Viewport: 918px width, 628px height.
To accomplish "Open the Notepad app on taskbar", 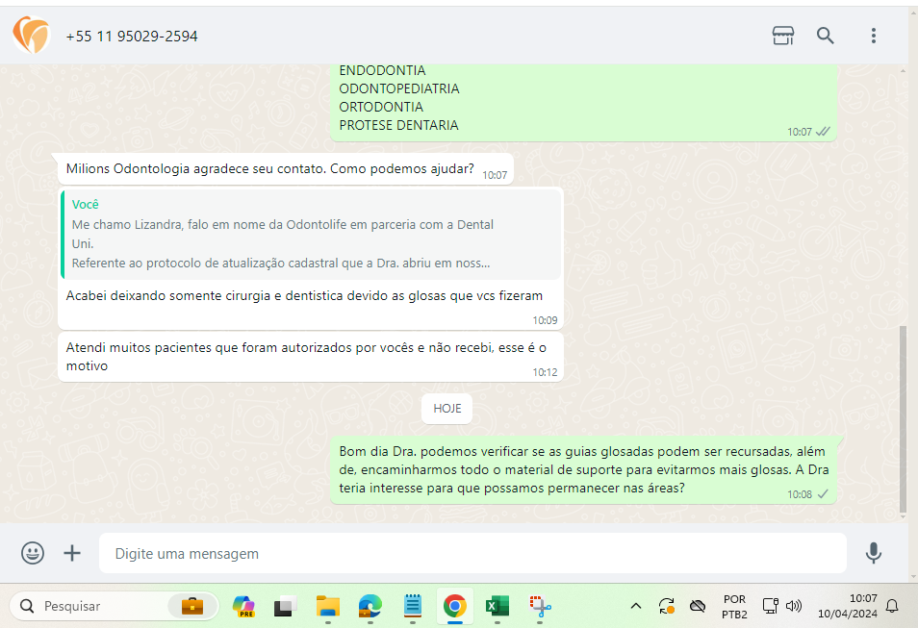I will (x=413, y=606).
